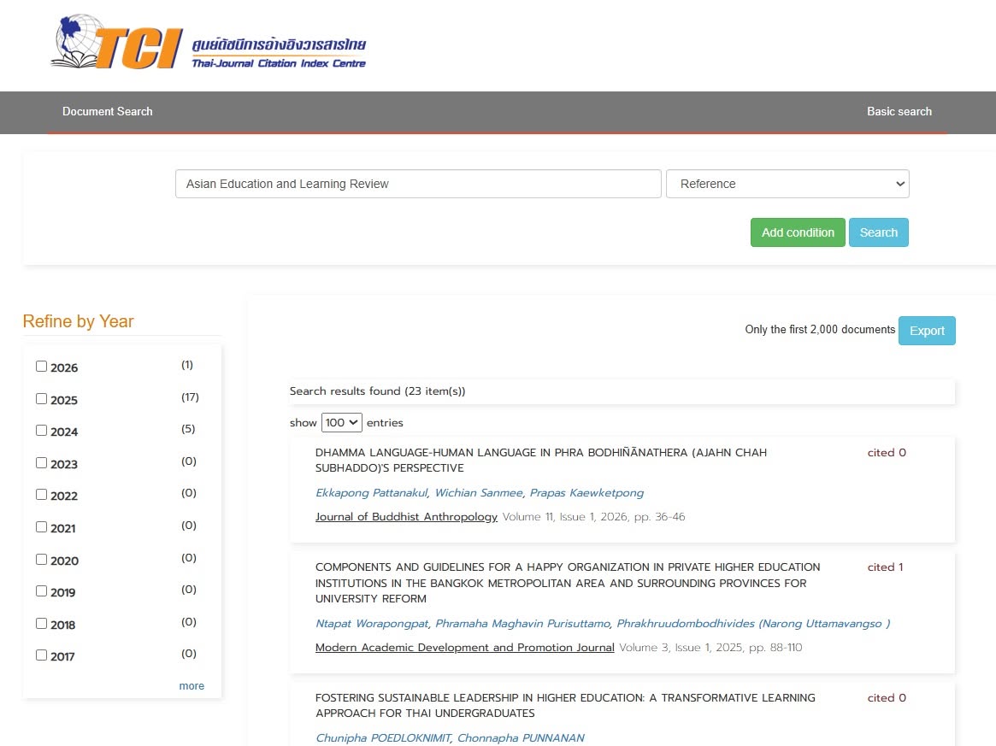Open the Reference search field dropdown
The height and width of the screenshot is (746, 996).
787,184
